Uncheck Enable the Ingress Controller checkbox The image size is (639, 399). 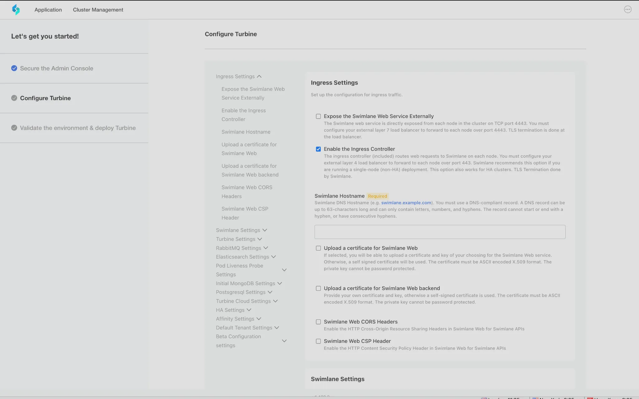[x=318, y=149]
